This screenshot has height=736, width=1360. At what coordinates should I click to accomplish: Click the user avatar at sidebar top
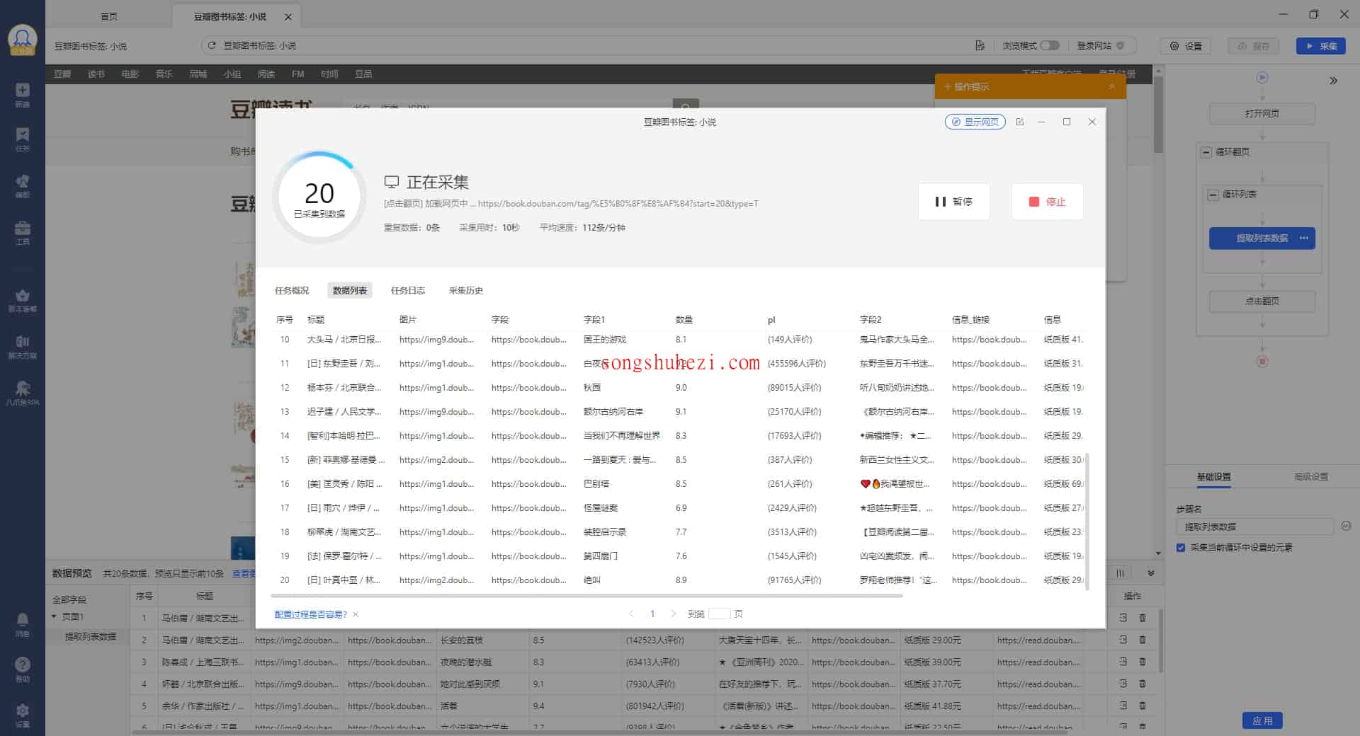click(23, 40)
